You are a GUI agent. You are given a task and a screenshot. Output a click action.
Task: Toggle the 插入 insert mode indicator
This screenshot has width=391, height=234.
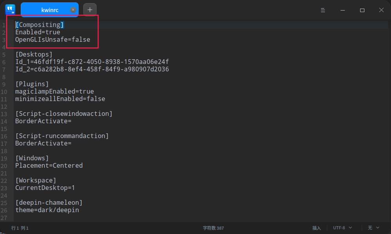(317, 228)
